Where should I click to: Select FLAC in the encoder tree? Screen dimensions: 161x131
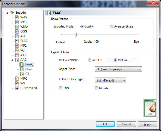(24, 41)
